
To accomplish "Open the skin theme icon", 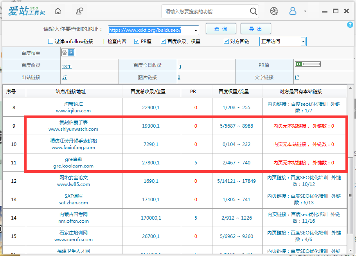I will pos(274,11).
